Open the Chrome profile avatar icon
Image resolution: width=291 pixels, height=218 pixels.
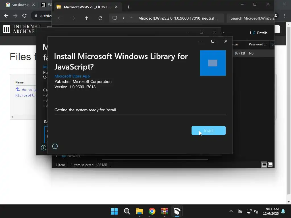click(276, 16)
